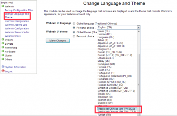This screenshot has height=116, width=177.
Task: Open Webmin Servers Index link
Action: [x=17, y=32]
